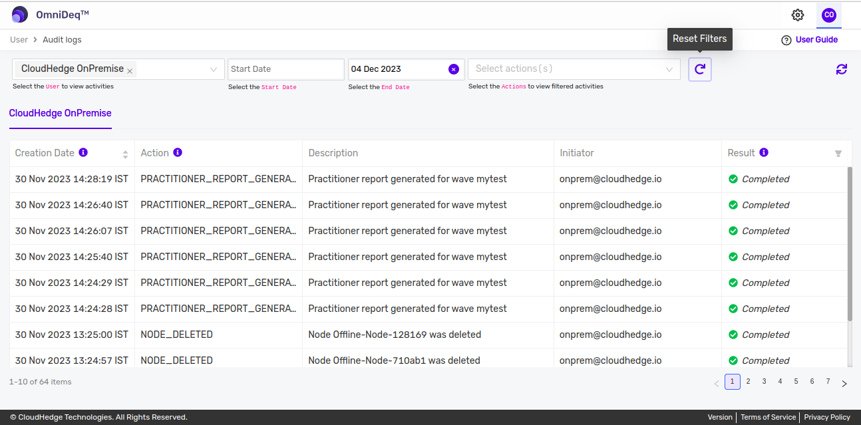Click Completed check icon for 14:28:19 row
Viewport: 861px width, 425px height.
pos(733,179)
